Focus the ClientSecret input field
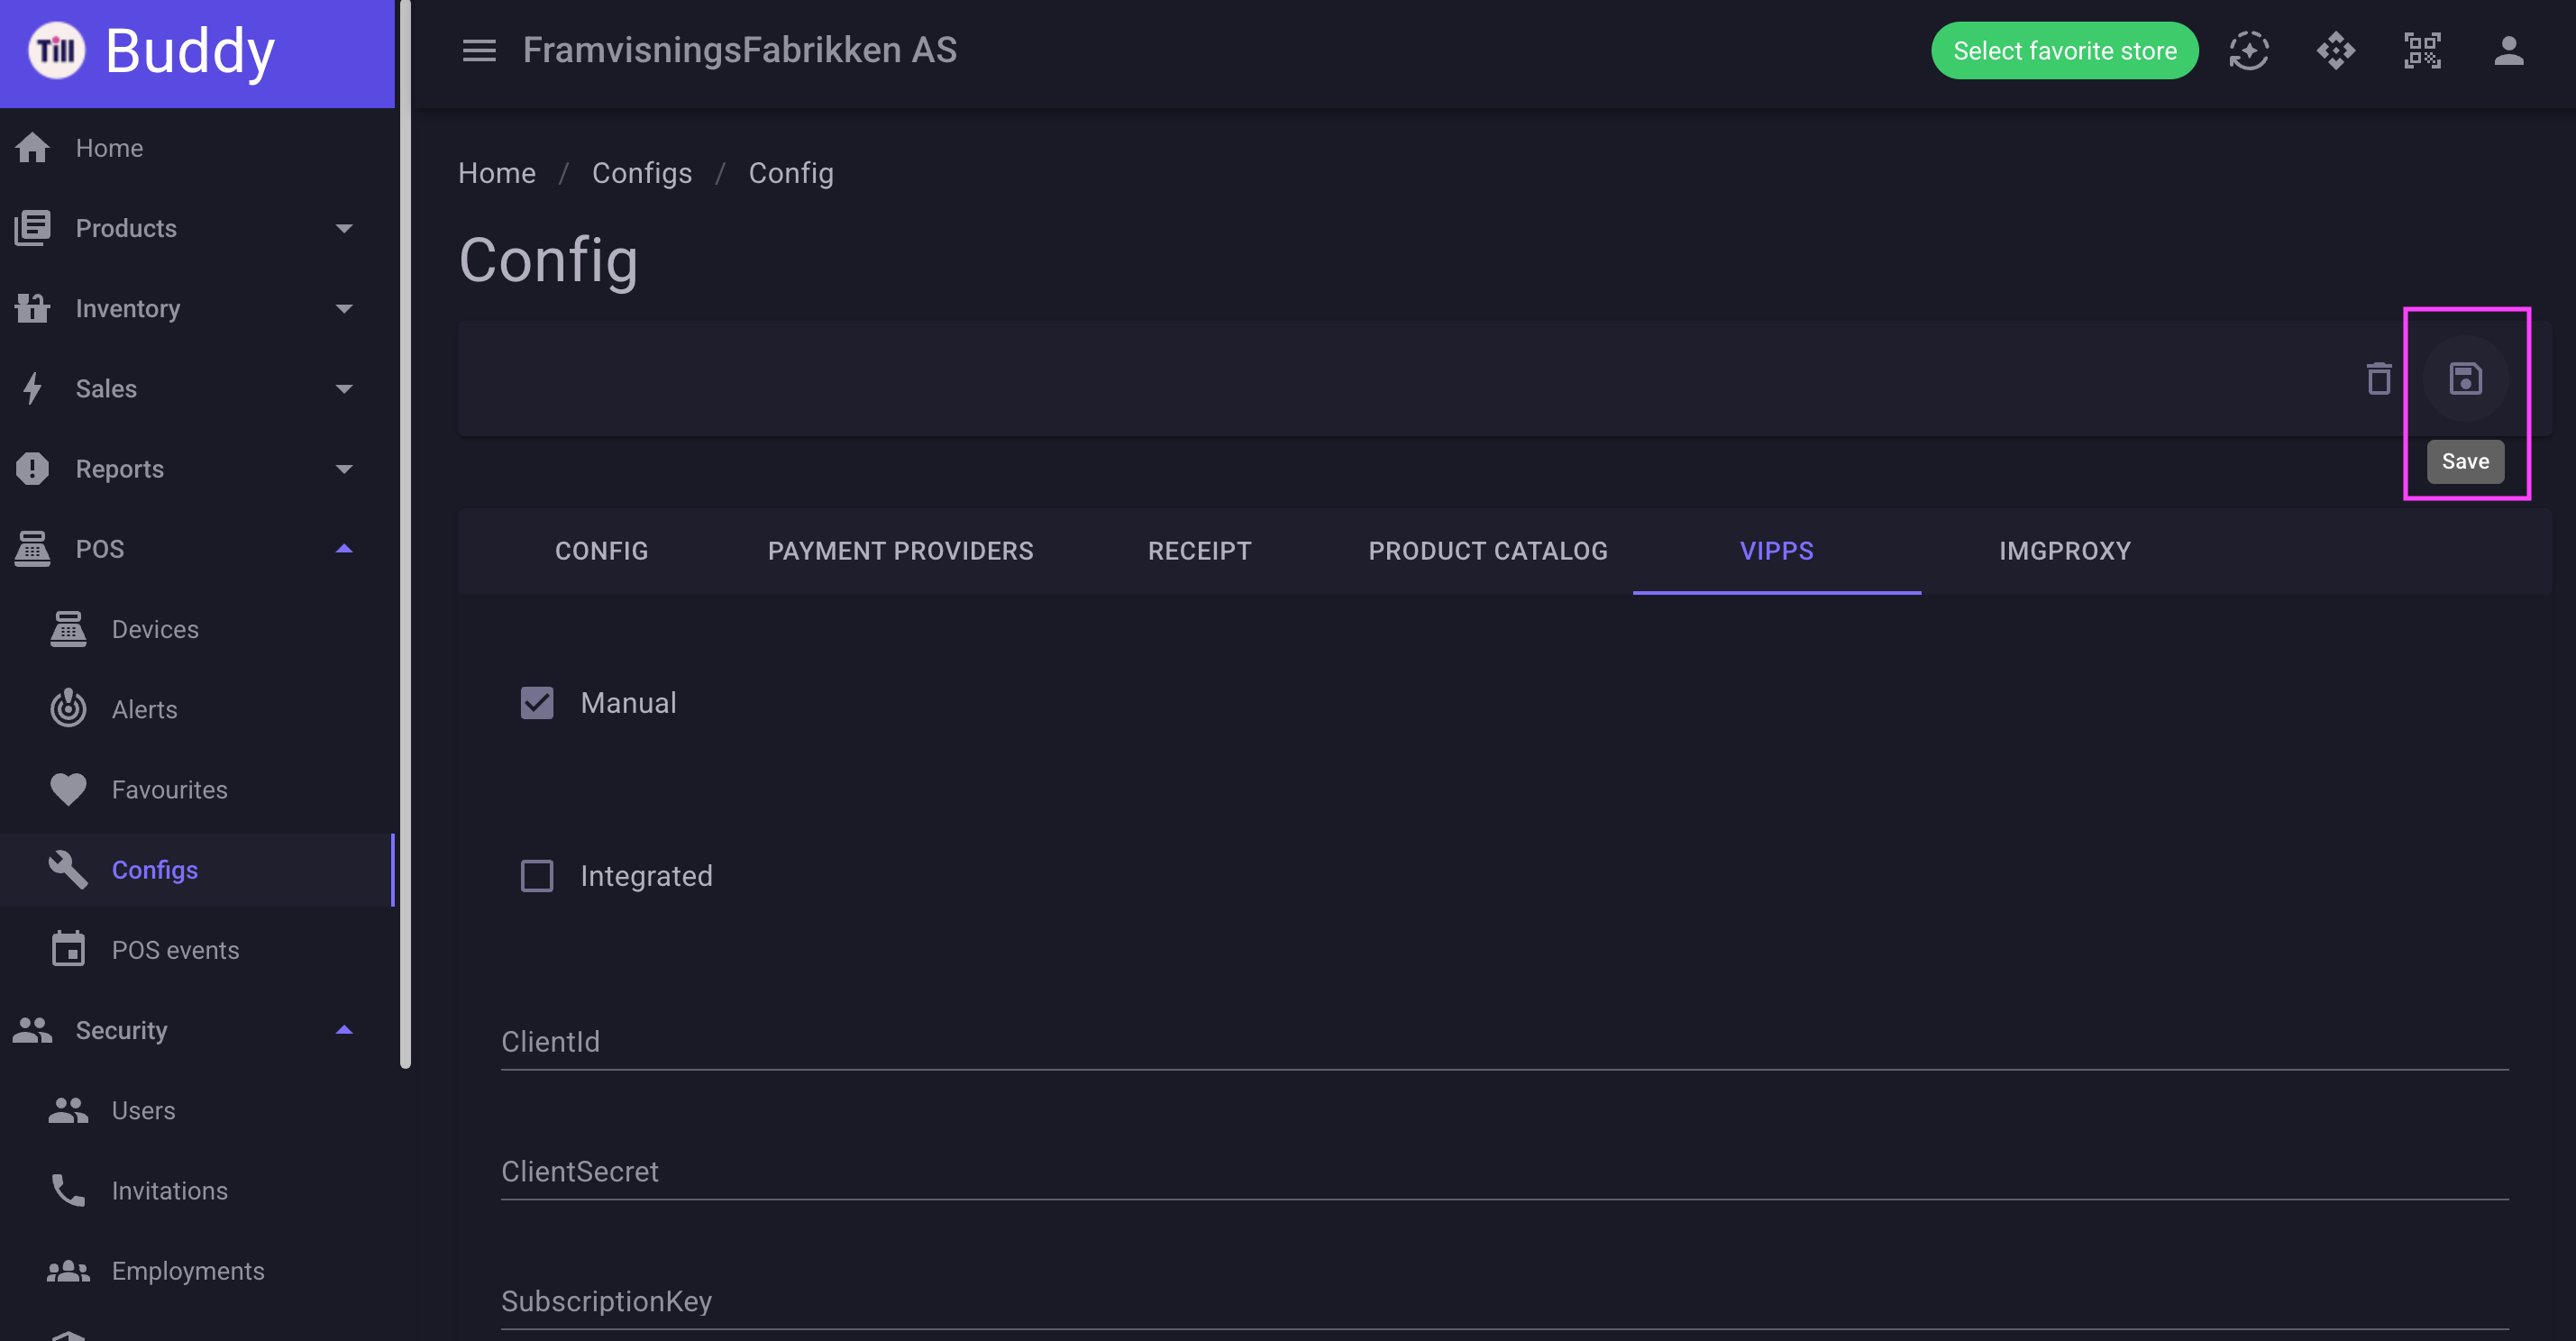 pyautogui.click(x=1505, y=1172)
